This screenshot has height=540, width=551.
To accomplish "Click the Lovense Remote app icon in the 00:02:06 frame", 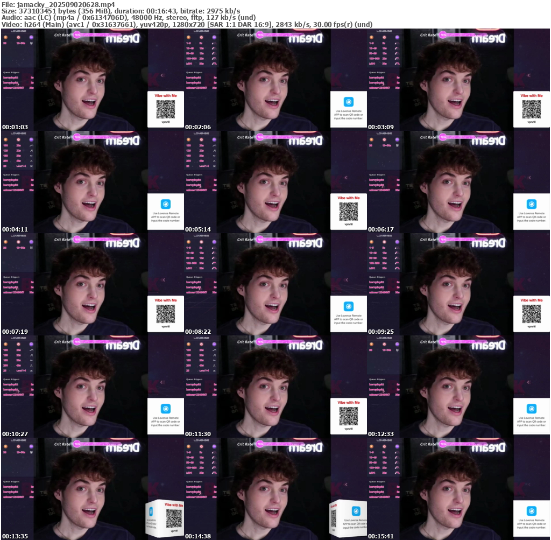I will pyautogui.click(x=348, y=102).
